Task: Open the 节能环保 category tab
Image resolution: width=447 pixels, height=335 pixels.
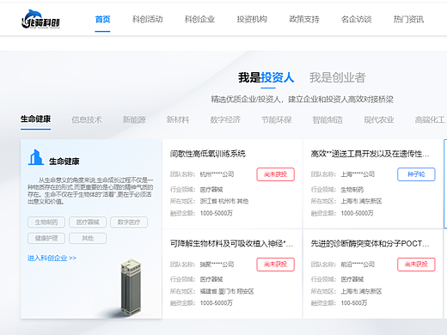Action: [276, 119]
